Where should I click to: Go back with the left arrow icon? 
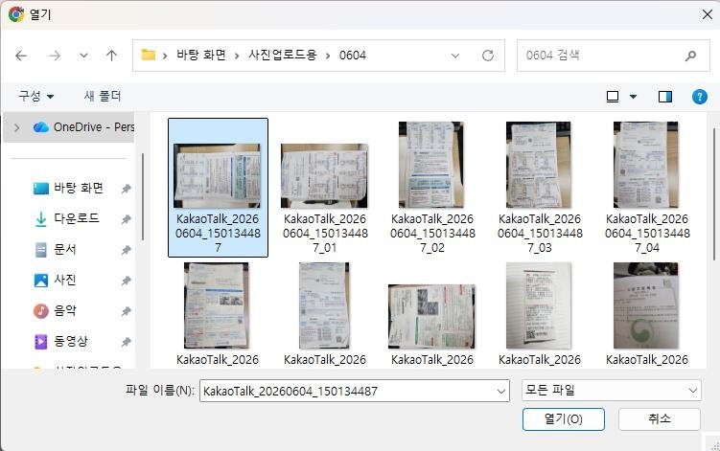click(x=21, y=56)
